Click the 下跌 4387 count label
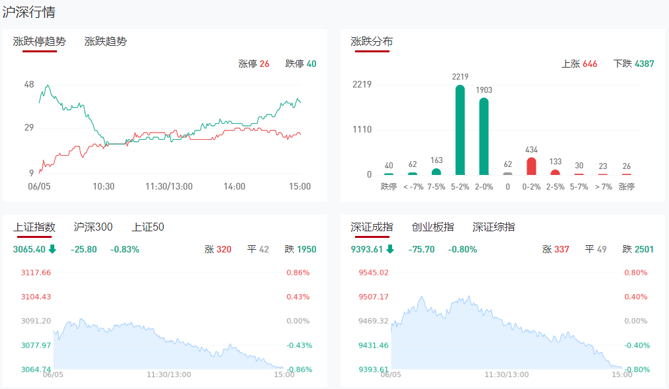This screenshot has height=389, width=669. (634, 64)
